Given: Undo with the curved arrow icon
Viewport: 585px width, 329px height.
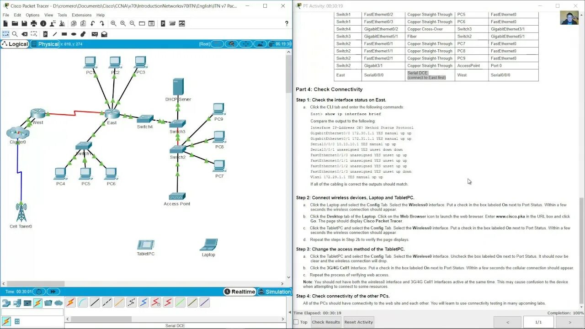Looking at the screenshot, I should coord(93,23).
